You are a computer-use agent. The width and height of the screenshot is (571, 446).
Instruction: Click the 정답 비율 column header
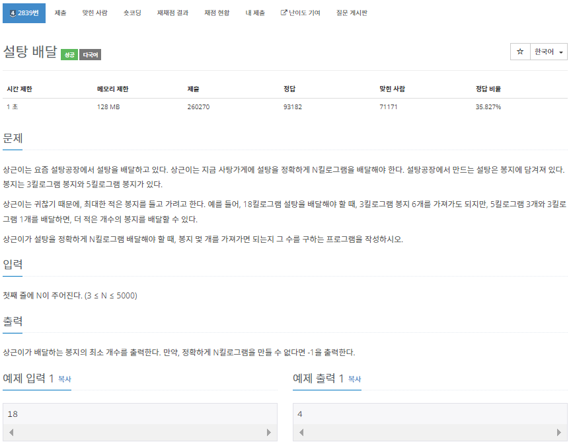click(x=488, y=89)
